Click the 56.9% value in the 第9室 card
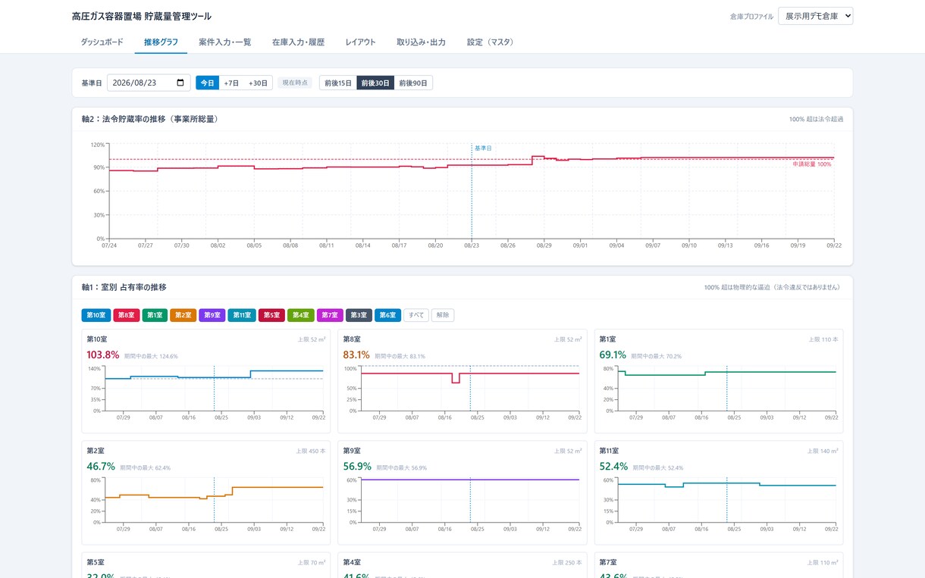The width and height of the screenshot is (925, 578). tap(357, 467)
